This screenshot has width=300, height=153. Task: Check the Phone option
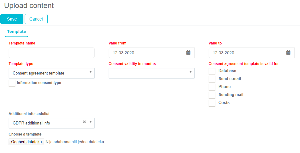pos(212,87)
